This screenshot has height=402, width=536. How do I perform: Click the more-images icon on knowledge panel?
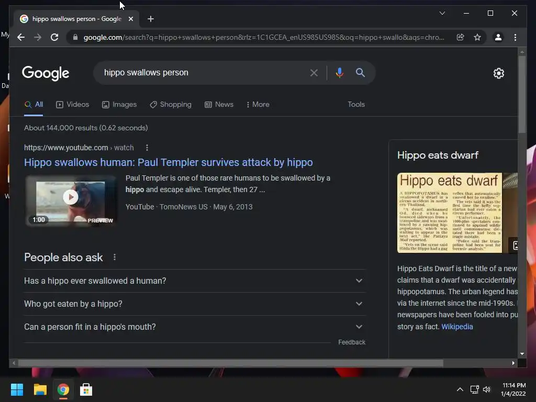514,245
